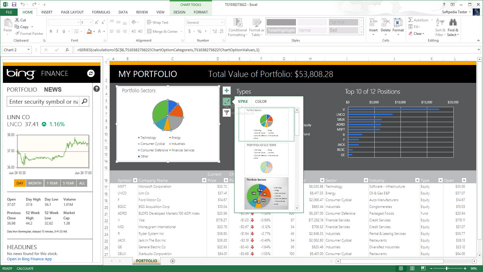Apply the TotalHighlight cell style
The height and width of the screenshot is (272, 483).
coord(281,30)
